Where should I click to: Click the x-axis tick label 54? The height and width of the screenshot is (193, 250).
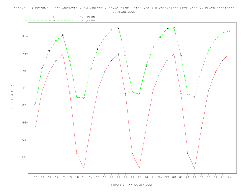tap(160, 177)
